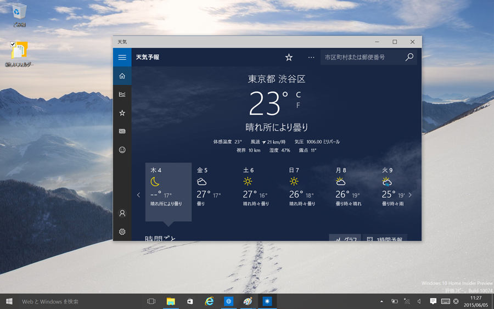
Task: Click the 湿度 47% value
Action: click(279, 150)
